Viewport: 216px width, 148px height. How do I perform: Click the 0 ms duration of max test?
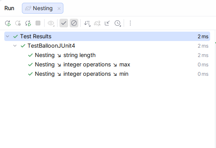click(203, 64)
